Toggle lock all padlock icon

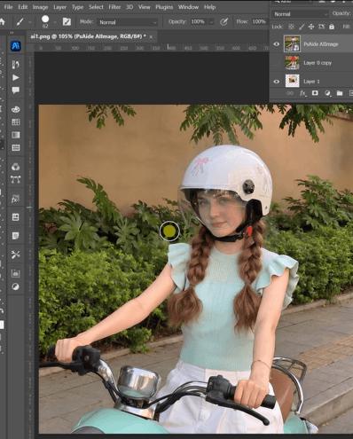(332, 27)
